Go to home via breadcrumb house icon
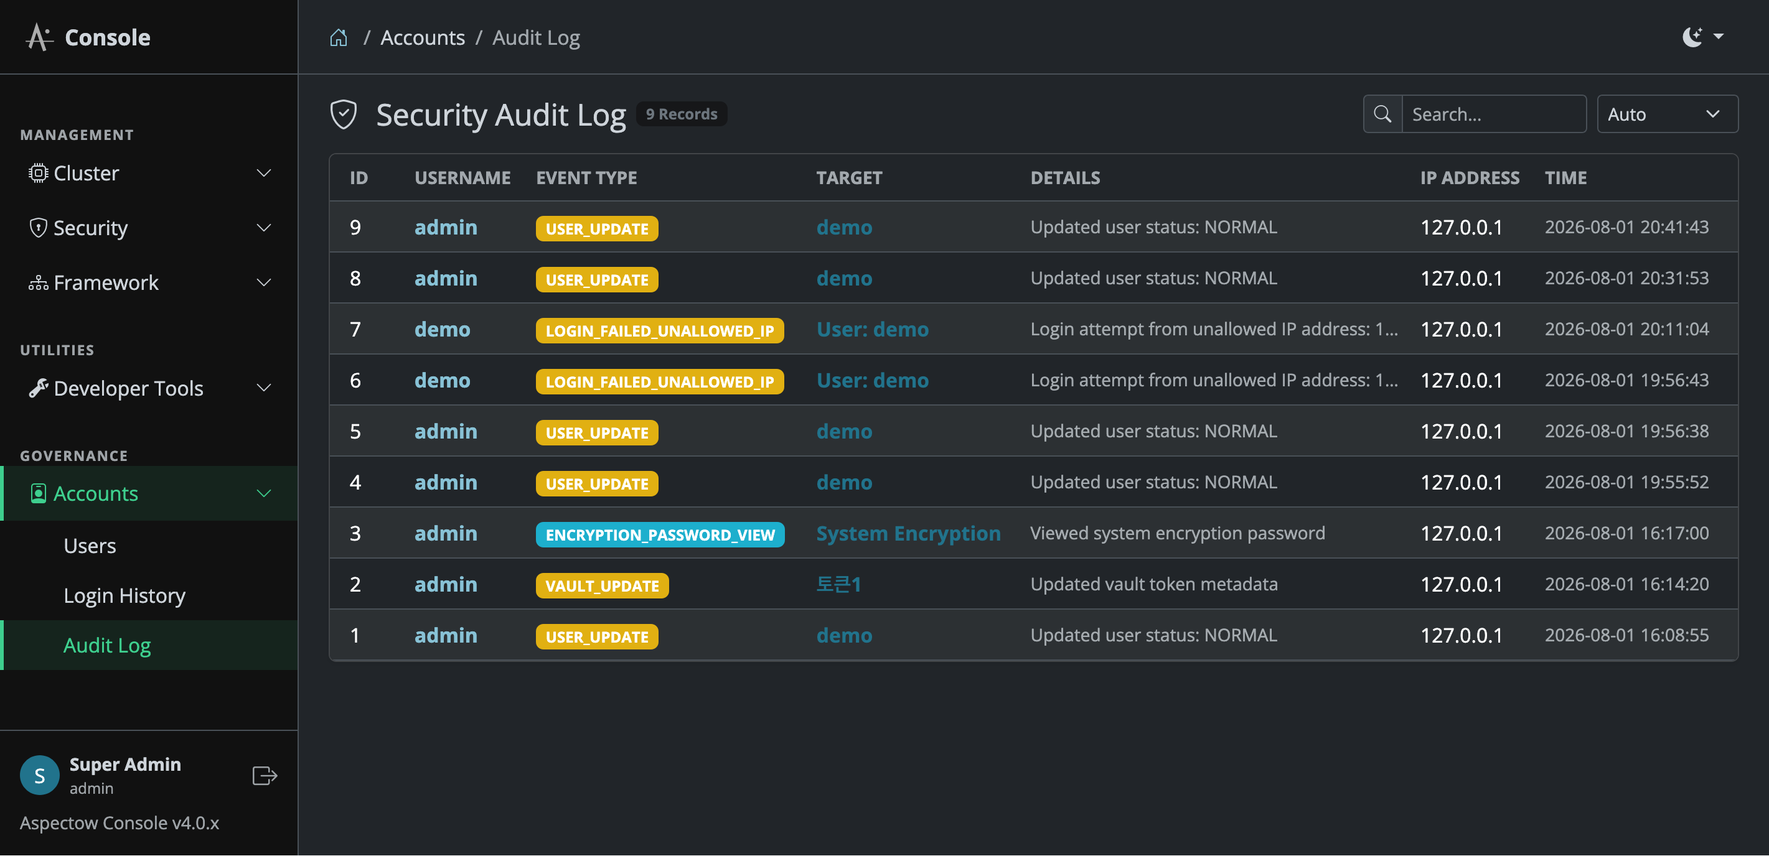Viewport: 1769px width, 856px height. pyautogui.click(x=339, y=37)
